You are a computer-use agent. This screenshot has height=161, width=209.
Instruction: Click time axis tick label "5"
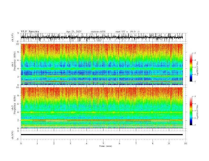point(103,143)
